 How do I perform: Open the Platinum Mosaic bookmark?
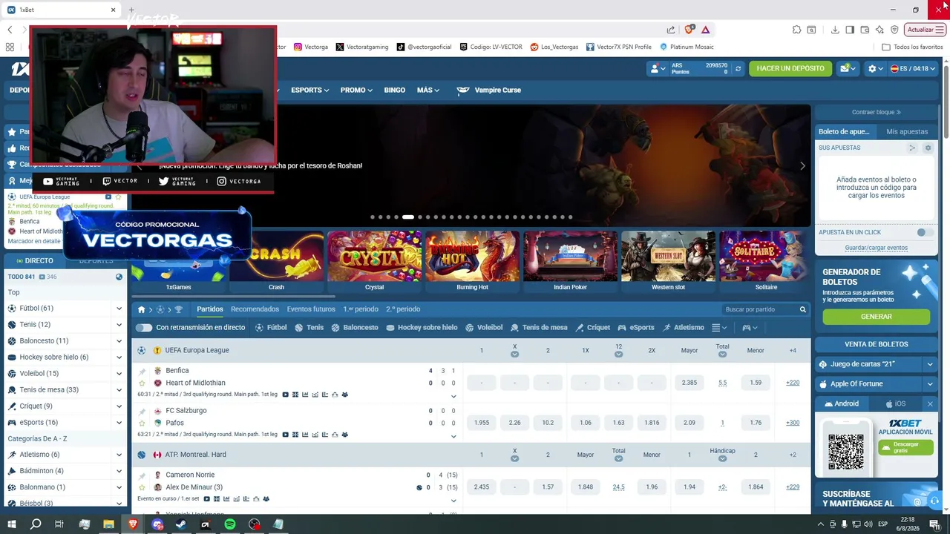pos(686,47)
